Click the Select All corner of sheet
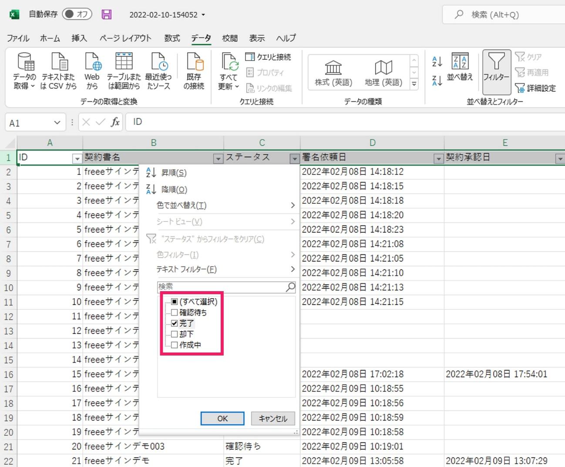The width and height of the screenshot is (565, 467). click(x=8, y=143)
